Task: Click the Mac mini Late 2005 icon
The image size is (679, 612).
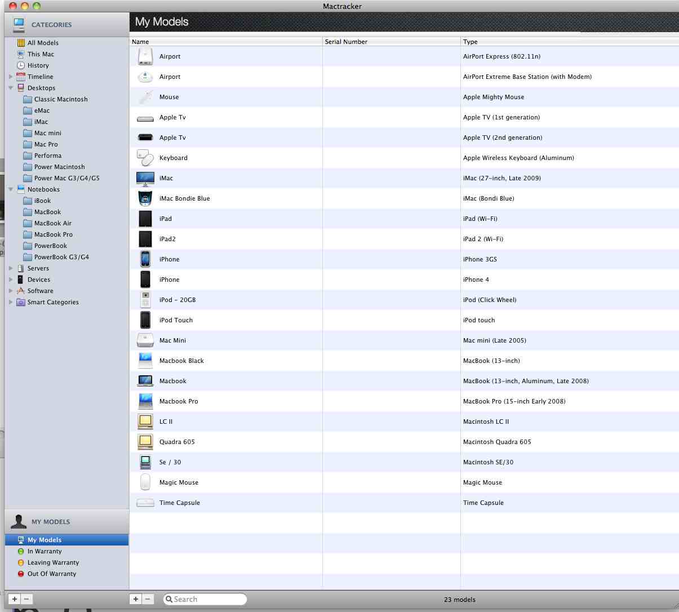Action: (x=145, y=340)
